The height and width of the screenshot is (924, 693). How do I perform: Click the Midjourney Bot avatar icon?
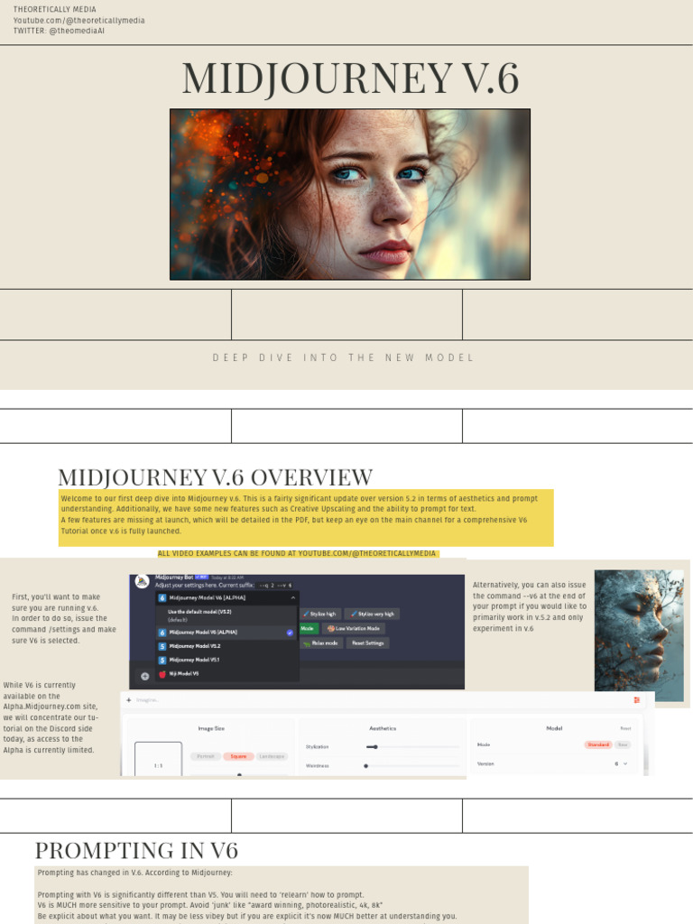coord(142,582)
